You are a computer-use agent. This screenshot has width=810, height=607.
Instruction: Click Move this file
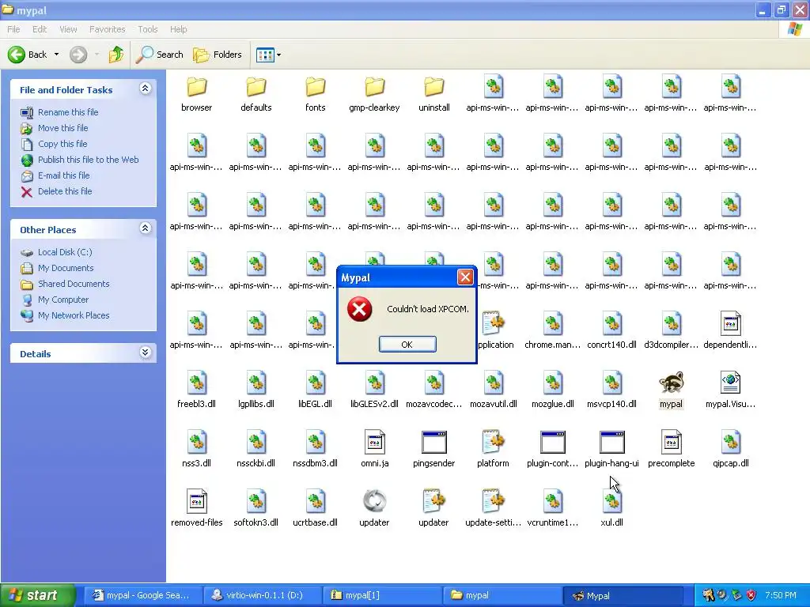63,128
